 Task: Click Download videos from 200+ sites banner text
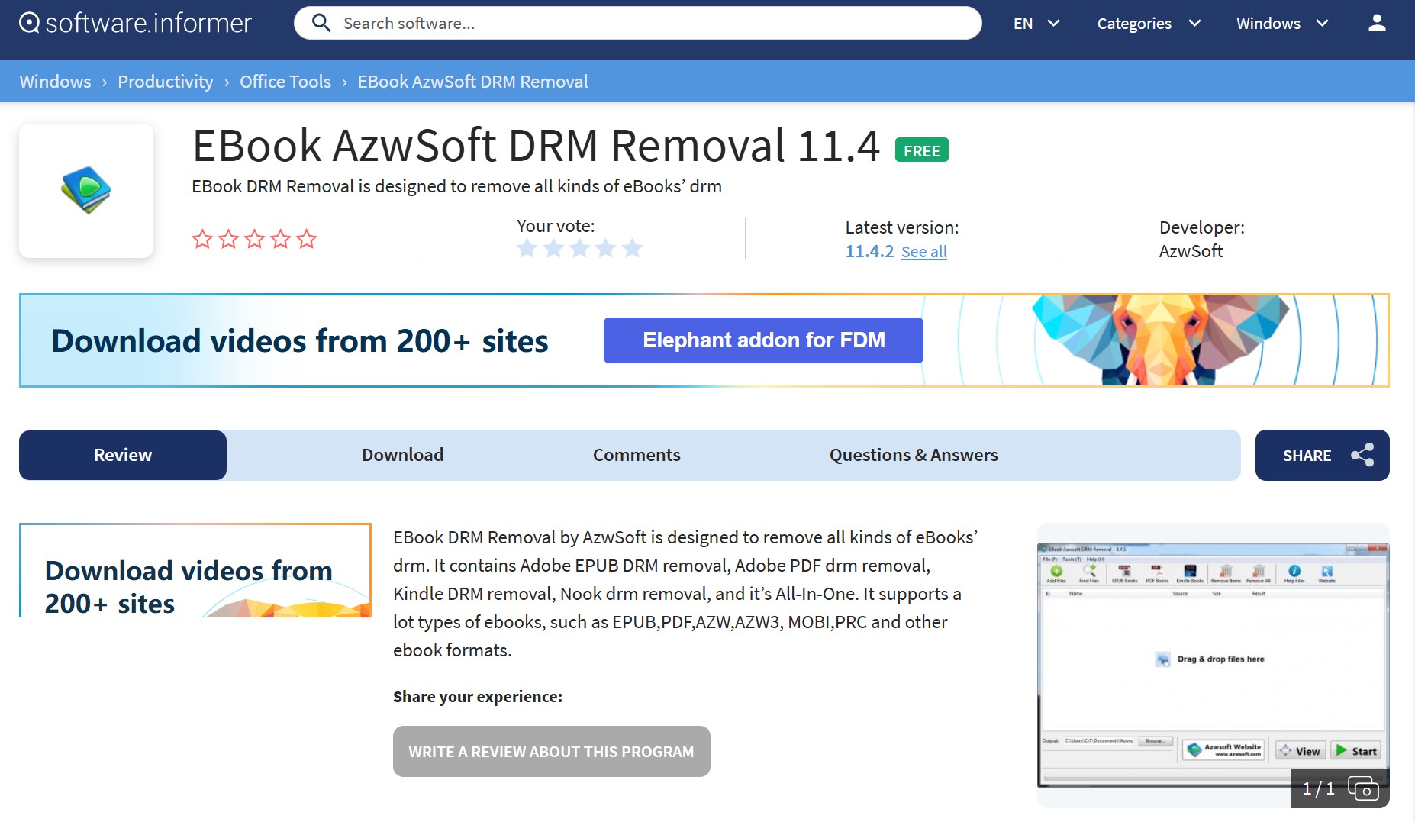tap(300, 341)
